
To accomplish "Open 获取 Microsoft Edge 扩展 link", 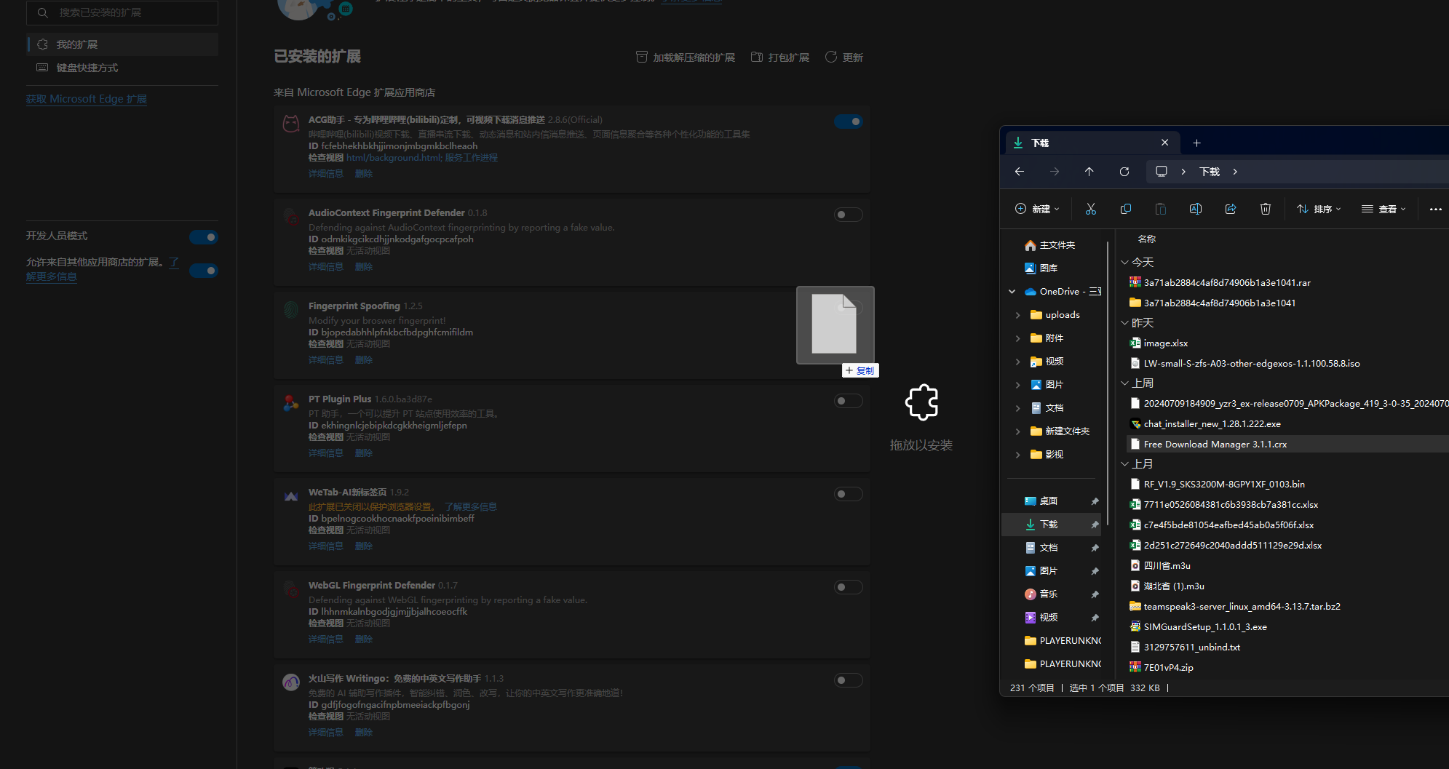I will (x=87, y=99).
